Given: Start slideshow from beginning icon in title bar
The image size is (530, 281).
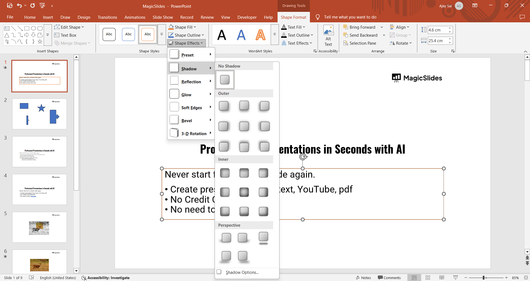Looking at the screenshot, I should (42, 6).
